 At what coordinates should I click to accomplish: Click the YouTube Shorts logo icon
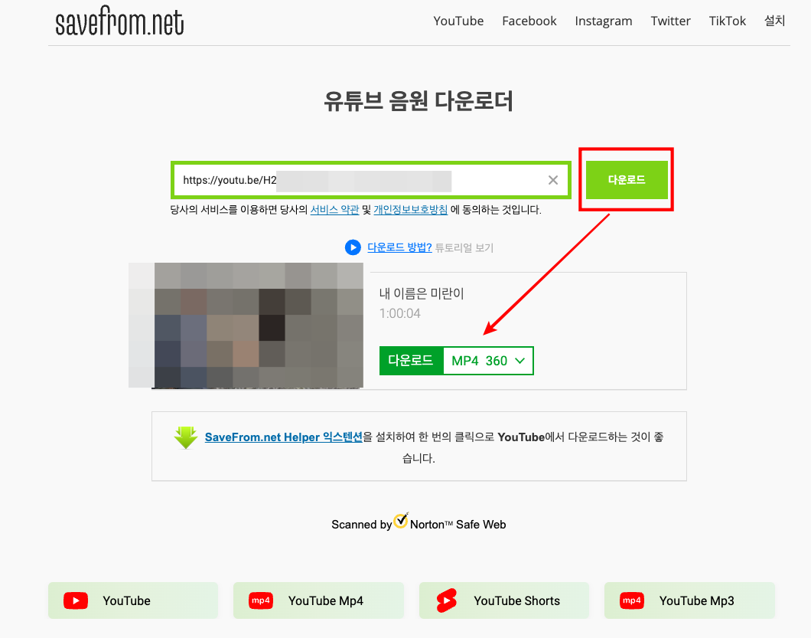(x=446, y=600)
